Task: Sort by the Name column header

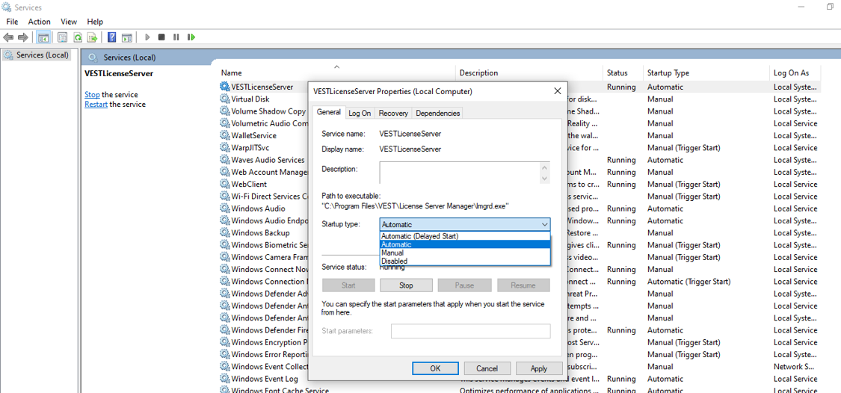Action: (x=337, y=73)
